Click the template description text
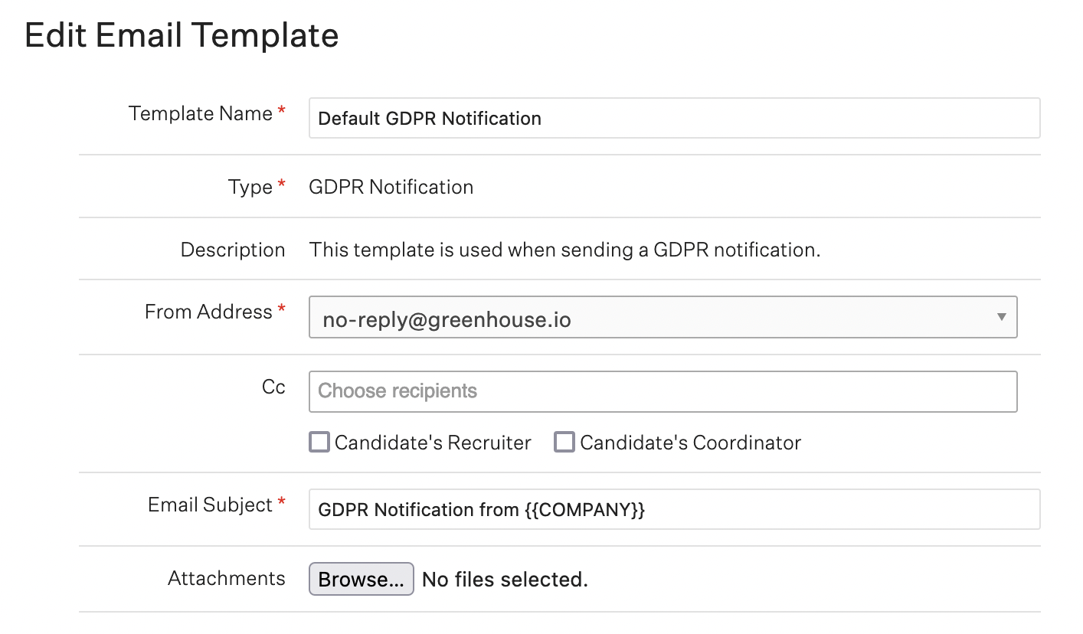The width and height of the screenshot is (1083, 634). (564, 250)
